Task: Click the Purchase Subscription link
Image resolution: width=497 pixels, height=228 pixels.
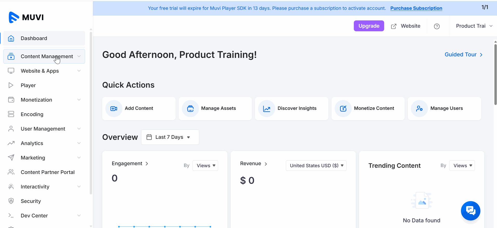Action: (416, 8)
